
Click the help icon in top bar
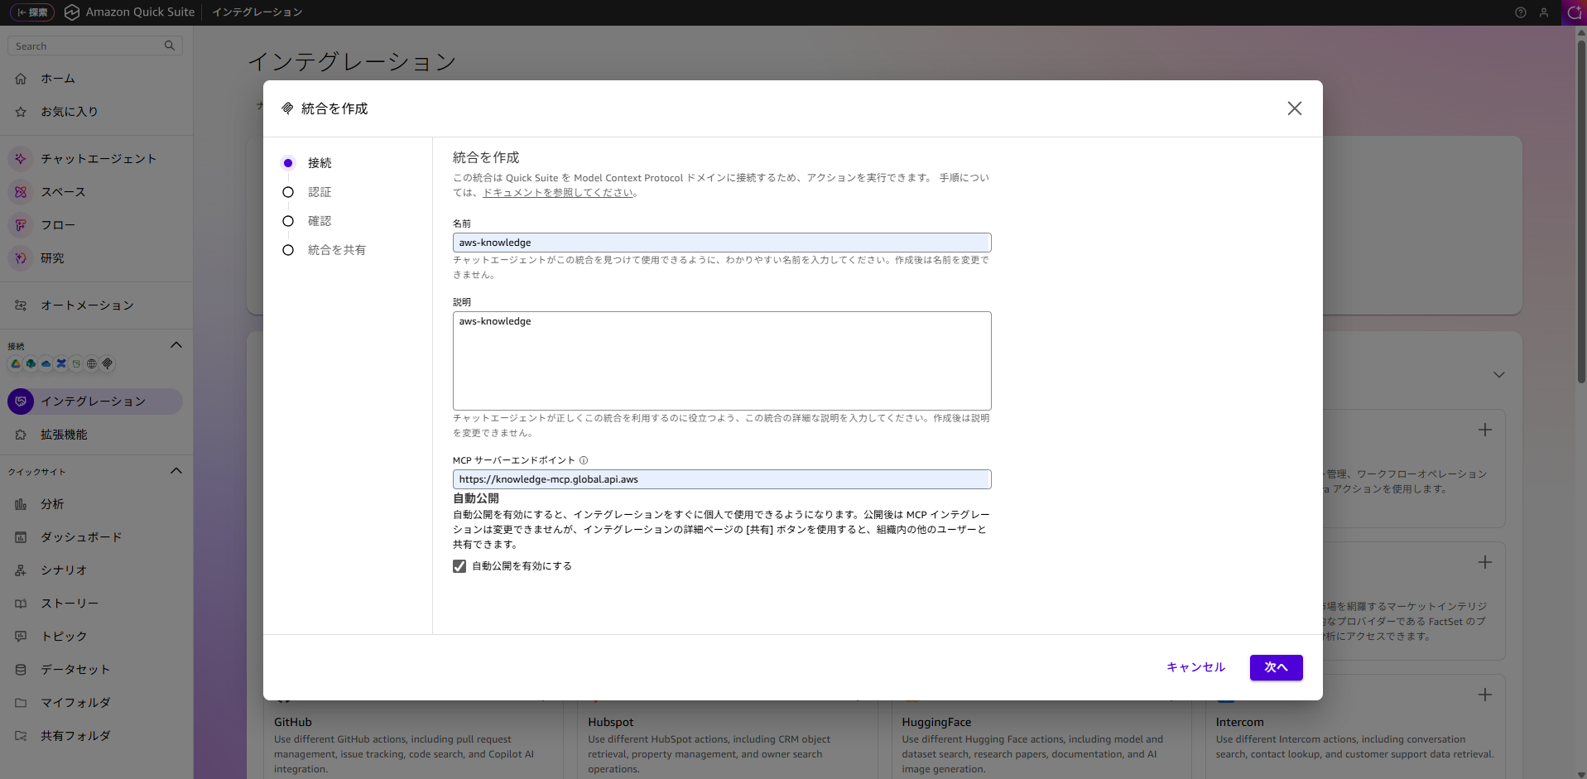point(1520,12)
